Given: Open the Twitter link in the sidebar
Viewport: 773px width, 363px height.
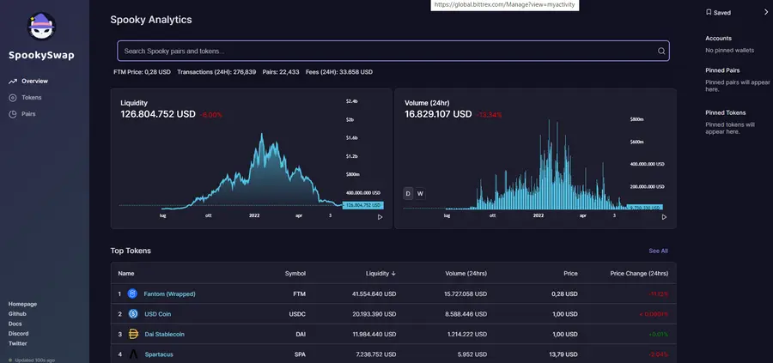Looking at the screenshot, I should (x=18, y=343).
